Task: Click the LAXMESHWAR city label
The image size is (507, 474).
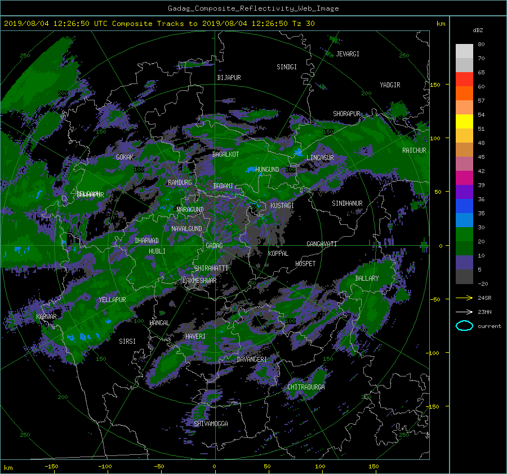Action: pyautogui.click(x=199, y=281)
